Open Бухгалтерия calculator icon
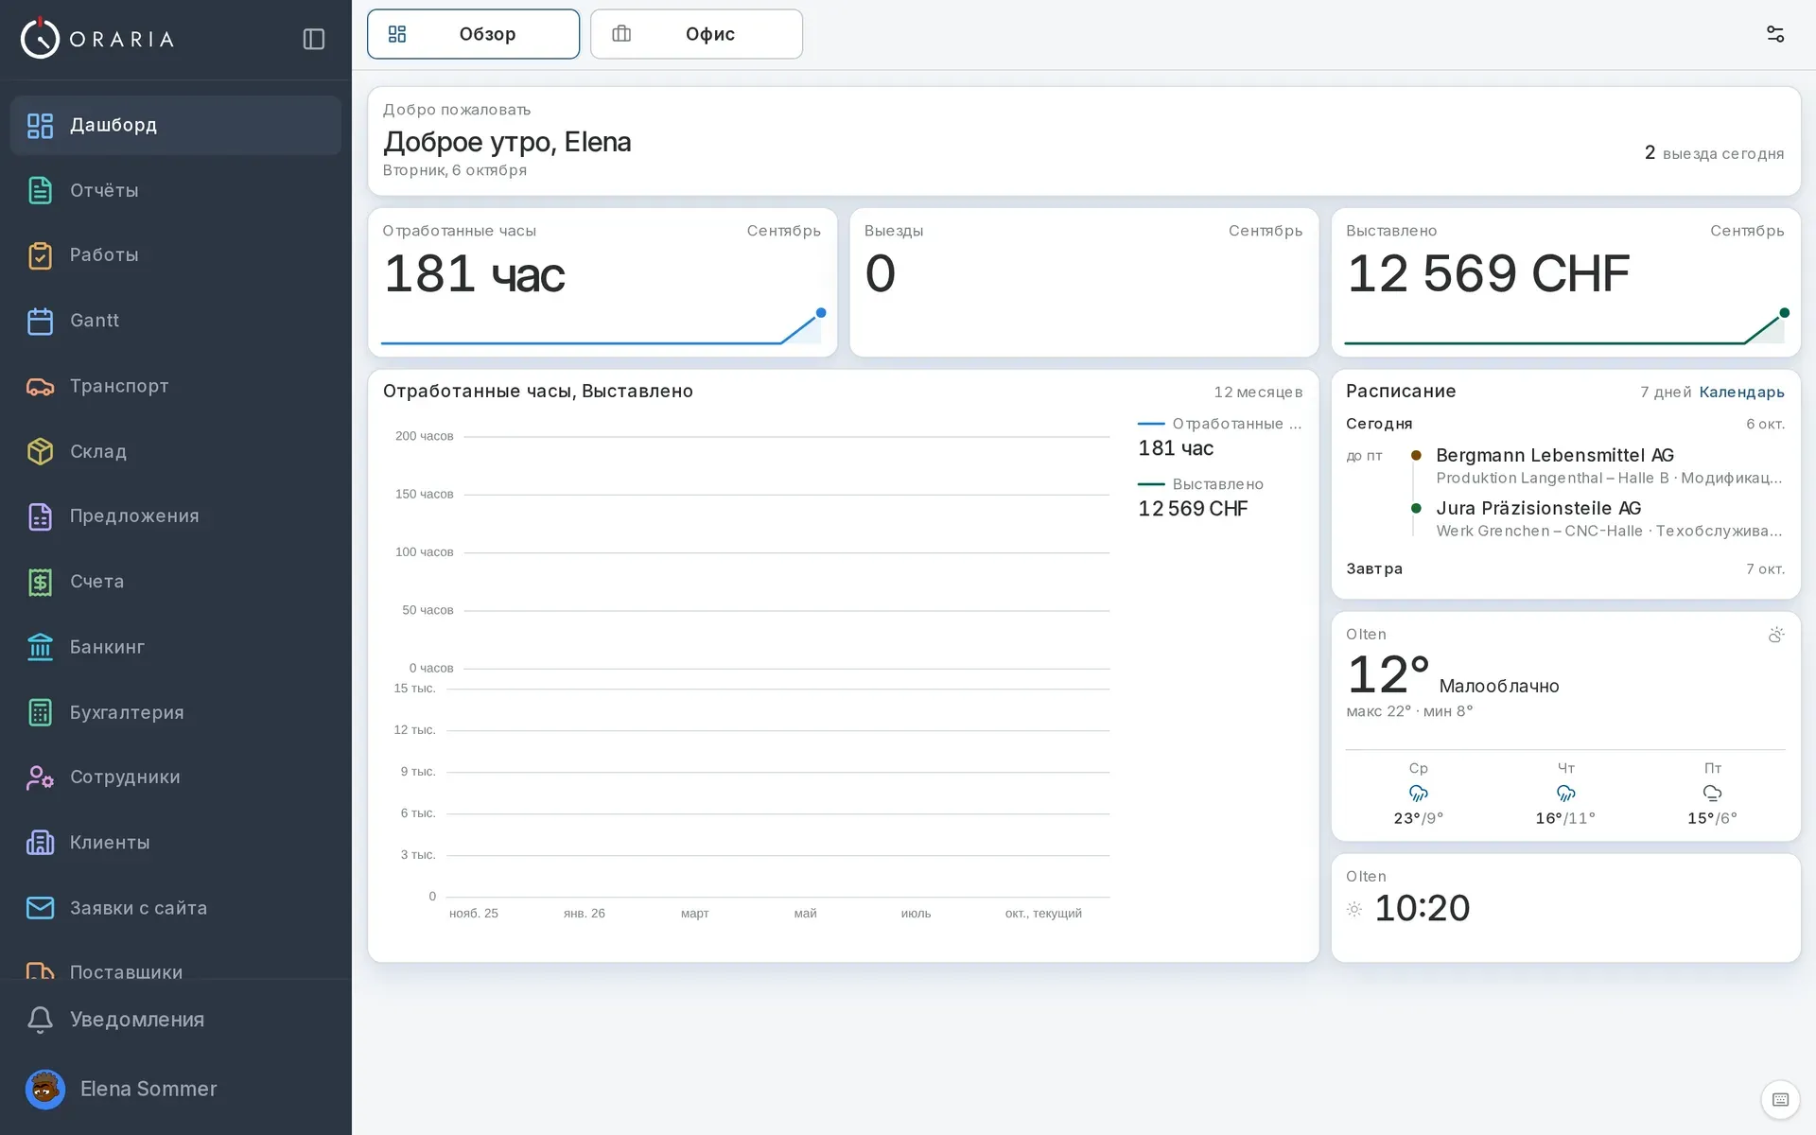 click(40, 712)
